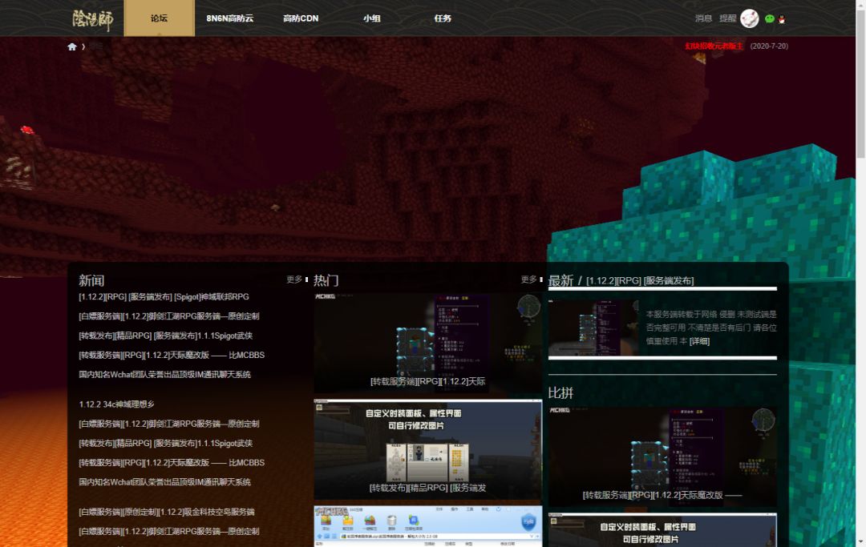Open 比拼 thumbnail captioned 天际魔改版
This screenshot has height=547, width=866.
pyautogui.click(x=662, y=456)
